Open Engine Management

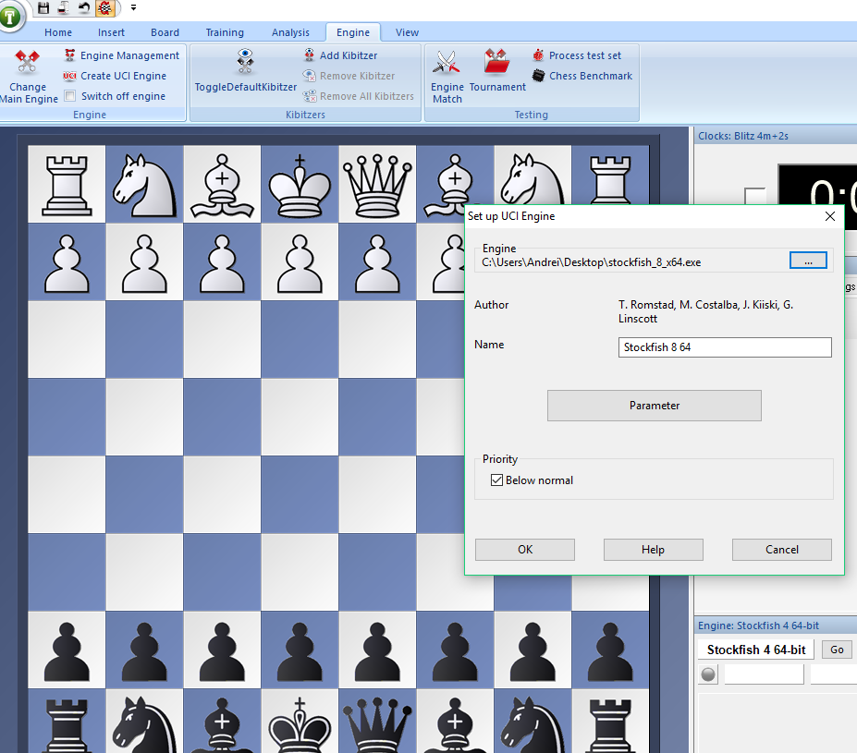pyautogui.click(x=129, y=55)
